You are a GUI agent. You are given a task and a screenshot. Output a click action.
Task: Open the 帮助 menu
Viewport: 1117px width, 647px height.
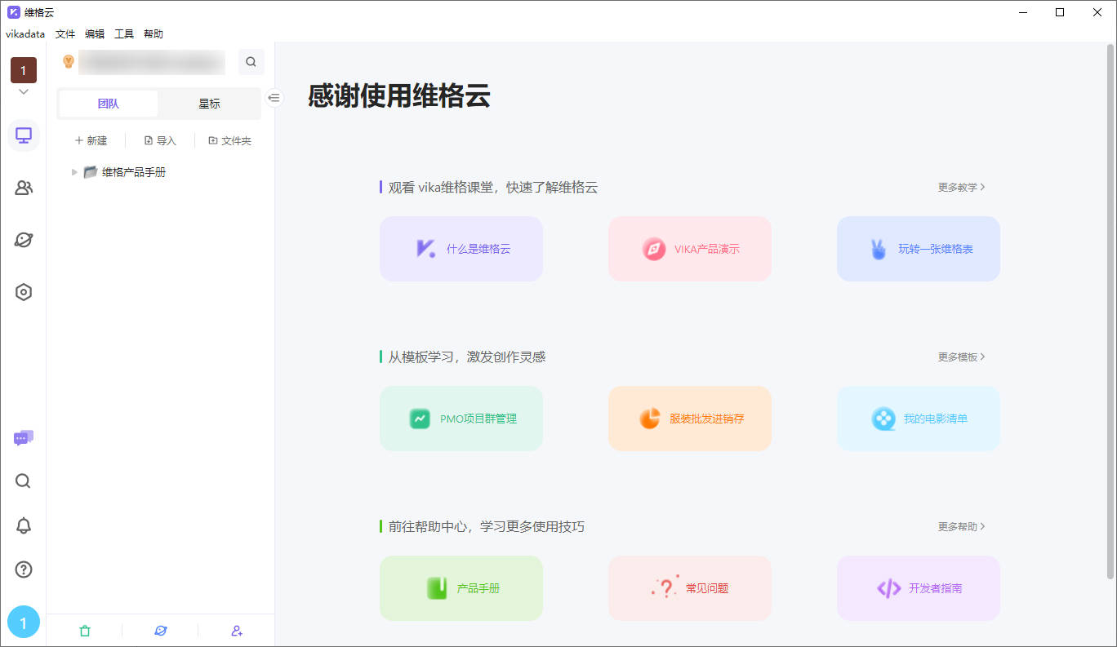click(154, 34)
